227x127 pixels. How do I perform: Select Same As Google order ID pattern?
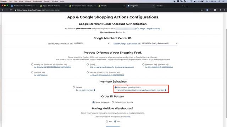coord(94,102)
